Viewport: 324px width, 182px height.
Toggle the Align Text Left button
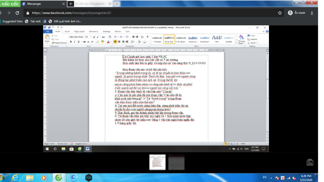[x=115, y=42]
